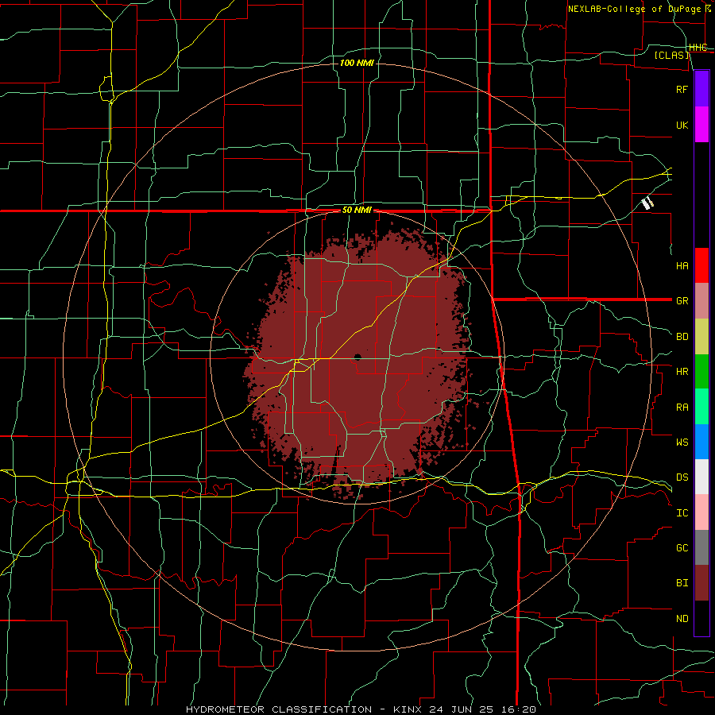Click the brown BI legend color swatch
This screenshot has width=715, height=715.
coord(701,583)
